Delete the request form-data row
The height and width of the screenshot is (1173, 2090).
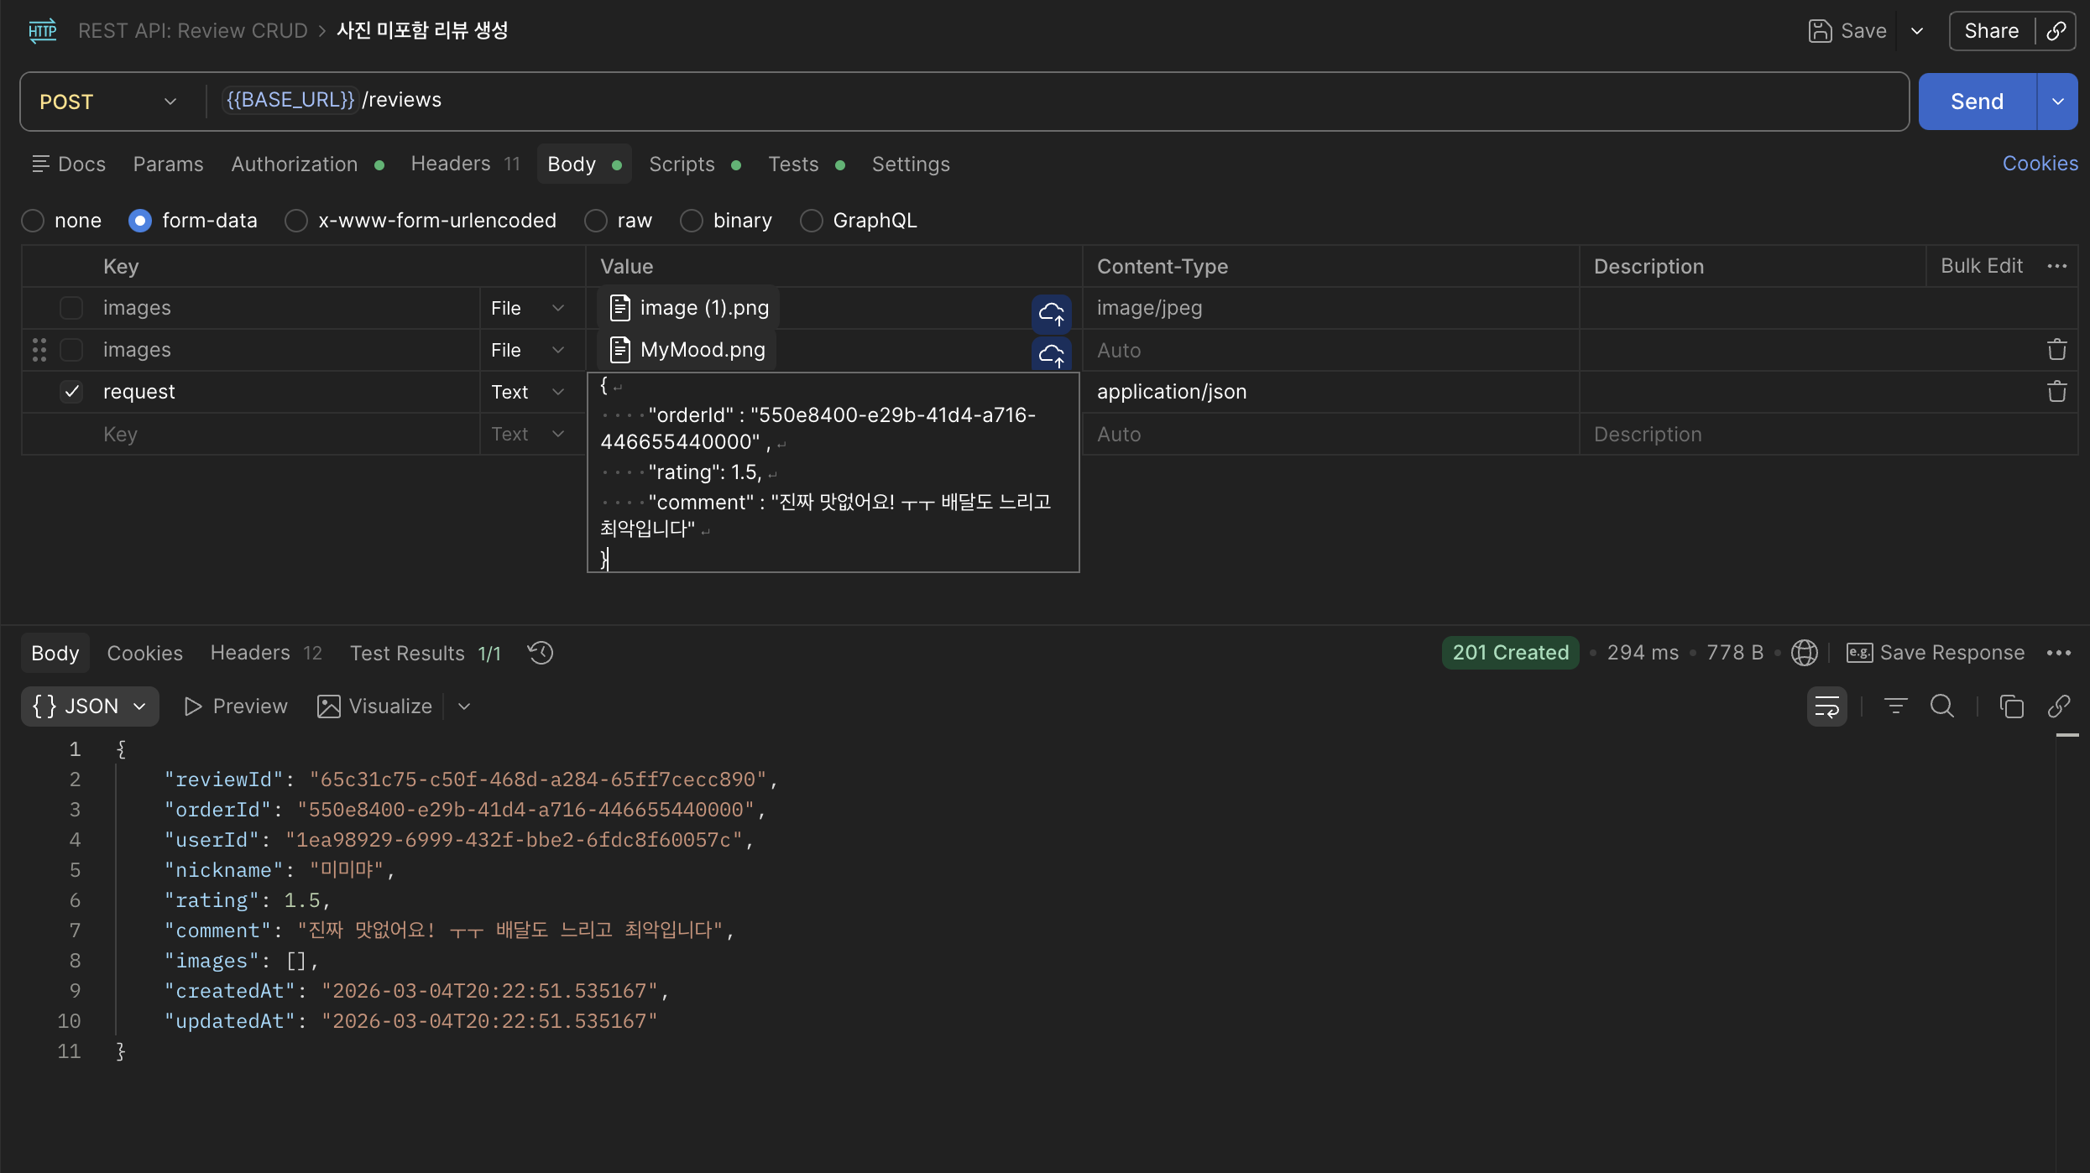2056,392
